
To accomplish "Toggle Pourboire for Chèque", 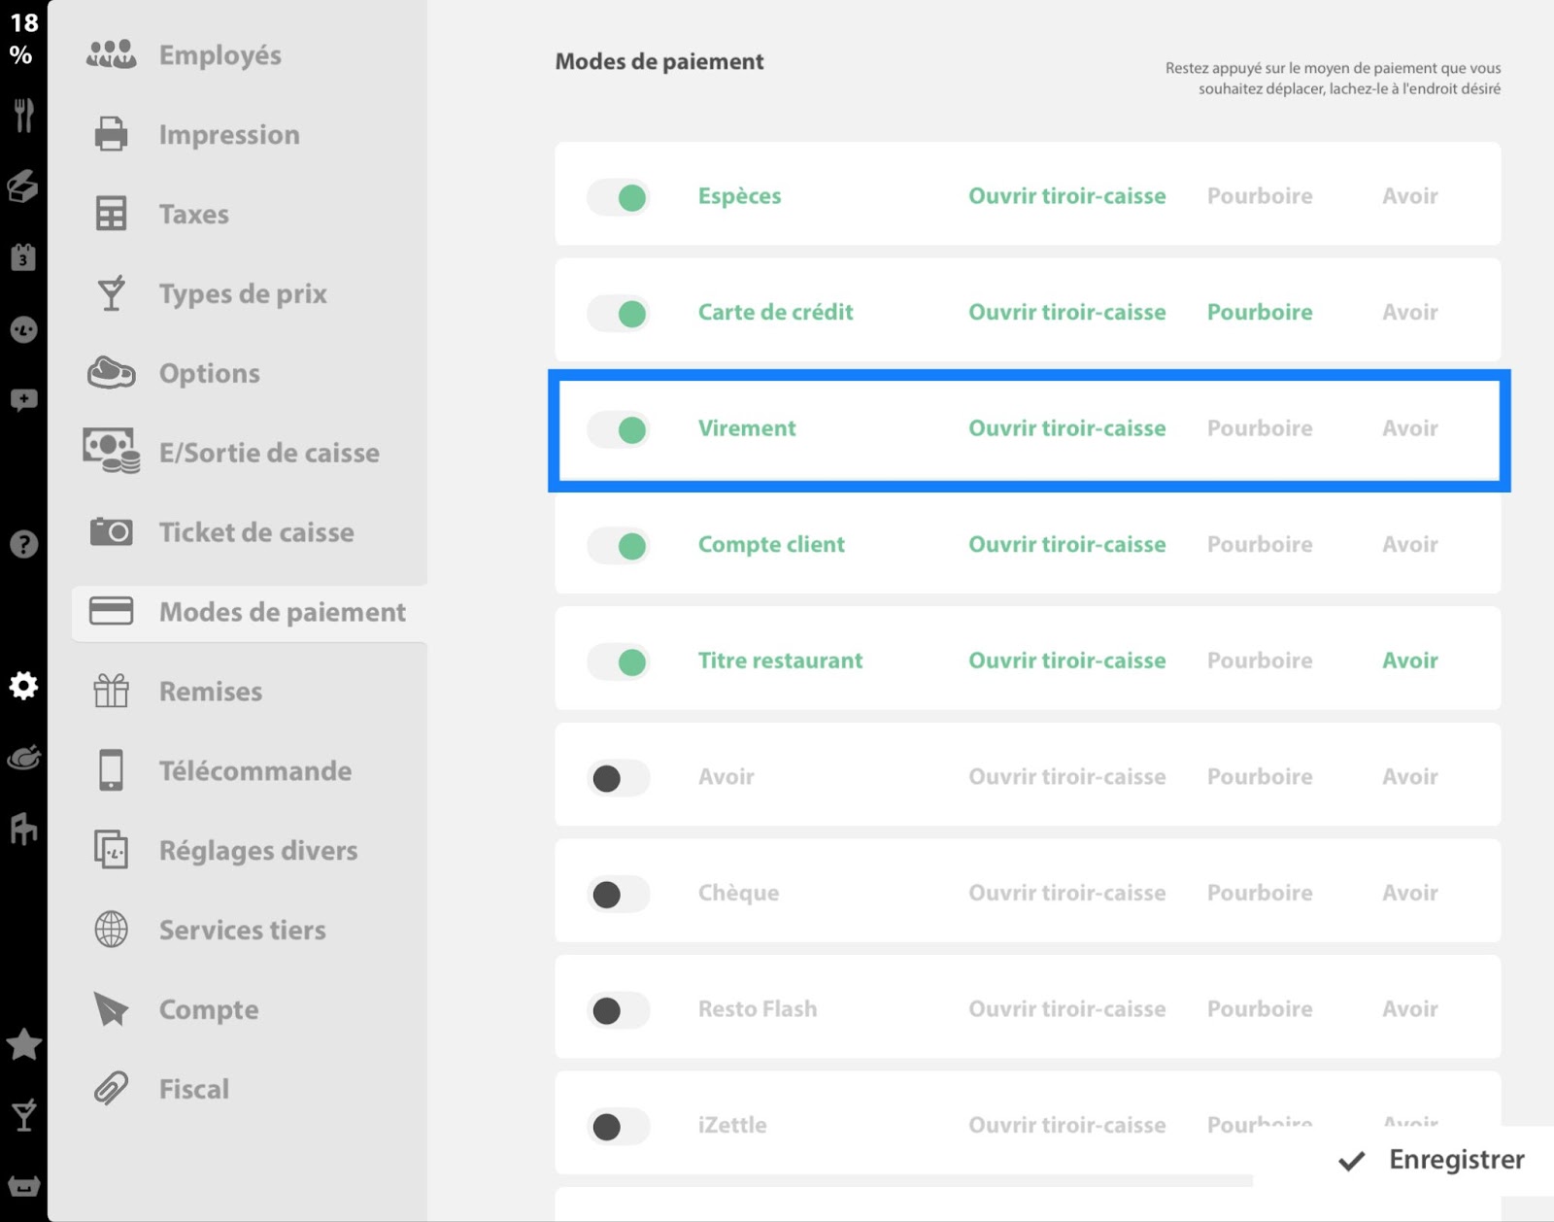I will click(x=1260, y=893).
